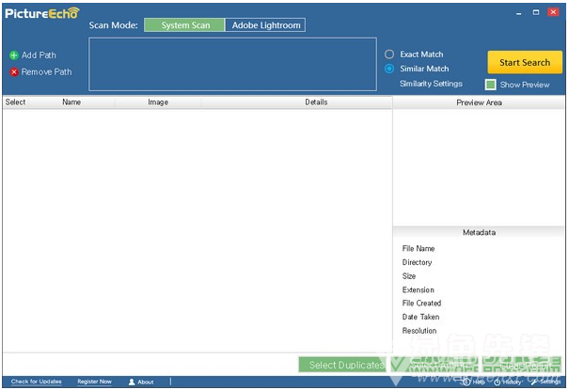Open Help via its question mark icon

466,382
